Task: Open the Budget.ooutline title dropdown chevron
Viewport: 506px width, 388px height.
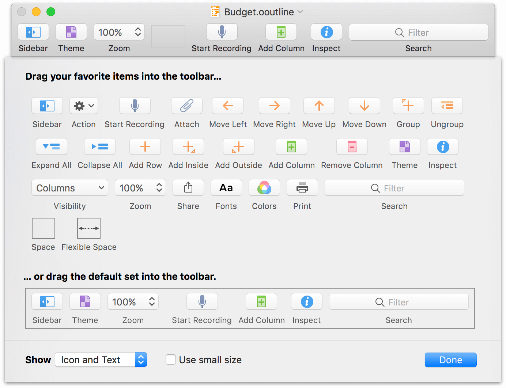Action: point(300,12)
